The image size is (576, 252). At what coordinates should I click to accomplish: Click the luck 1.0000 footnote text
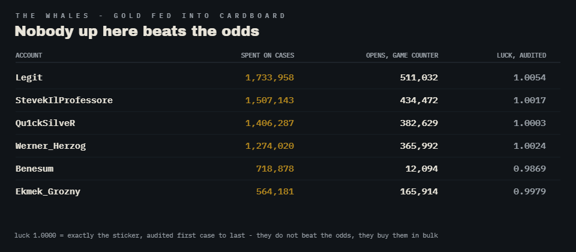(226, 235)
